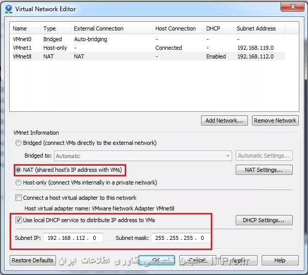Click the Add Network button
Image resolution: width=308 pixels, height=275 pixels.
click(x=225, y=120)
